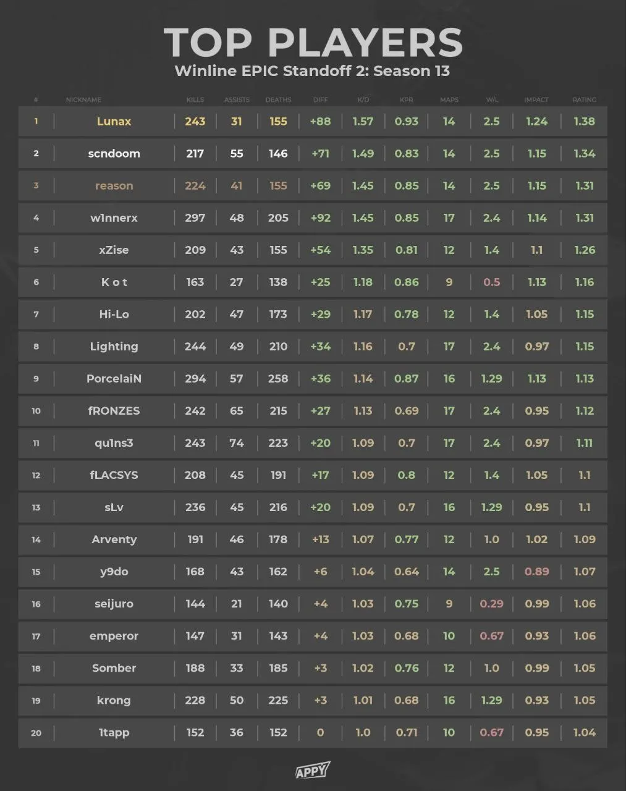Click the DIFF column header

click(x=320, y=99)
